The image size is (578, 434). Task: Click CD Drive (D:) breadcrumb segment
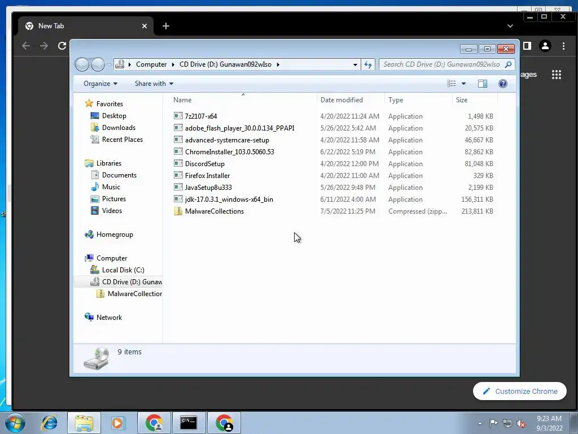tap(225, 64)
